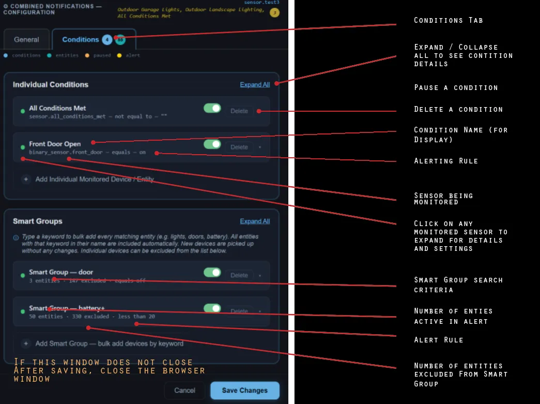Open the Front Door Open row title

(x=55, y=144)
